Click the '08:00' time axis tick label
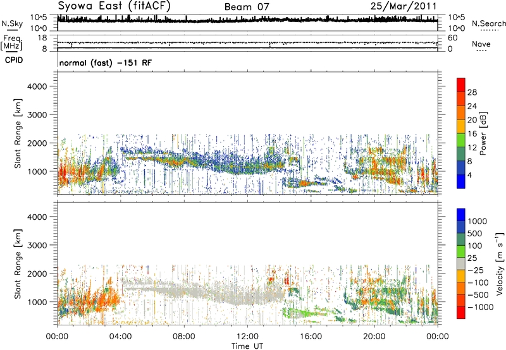 click(x=184, y=337)
